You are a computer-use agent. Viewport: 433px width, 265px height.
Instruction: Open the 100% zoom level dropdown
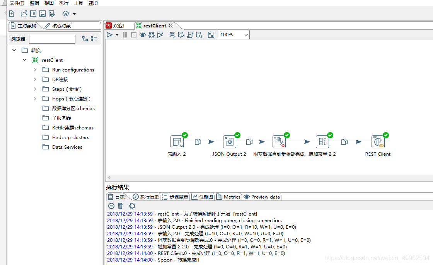pyautogui.click(x=234, y=34)
